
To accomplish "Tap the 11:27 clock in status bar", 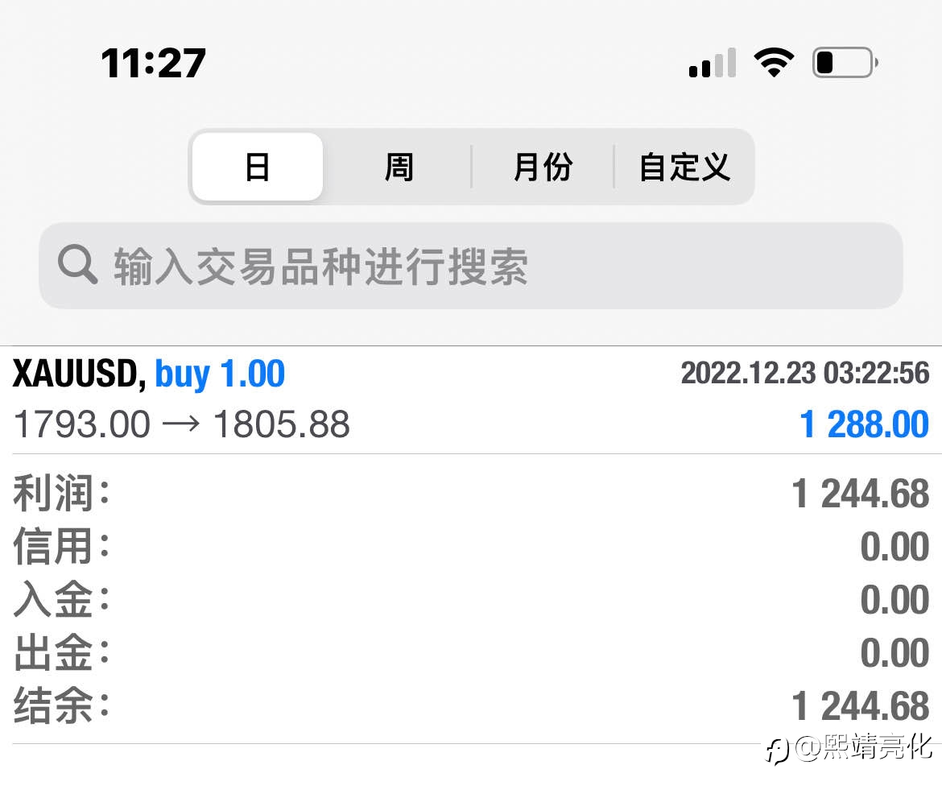I will pyautogui.click(x=154, y=63).
